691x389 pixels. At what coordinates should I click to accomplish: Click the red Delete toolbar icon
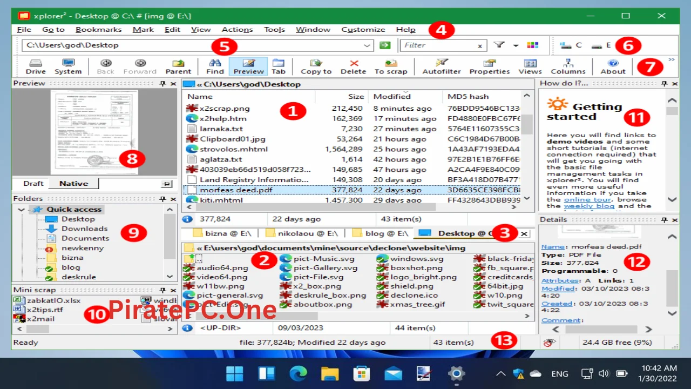point(354,66)
